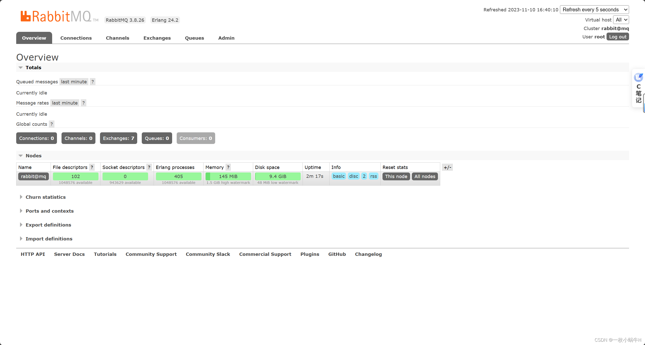This screenshot has height=345, width=645.
Task: Open help for Memory column
Action: tap(228, 167)
